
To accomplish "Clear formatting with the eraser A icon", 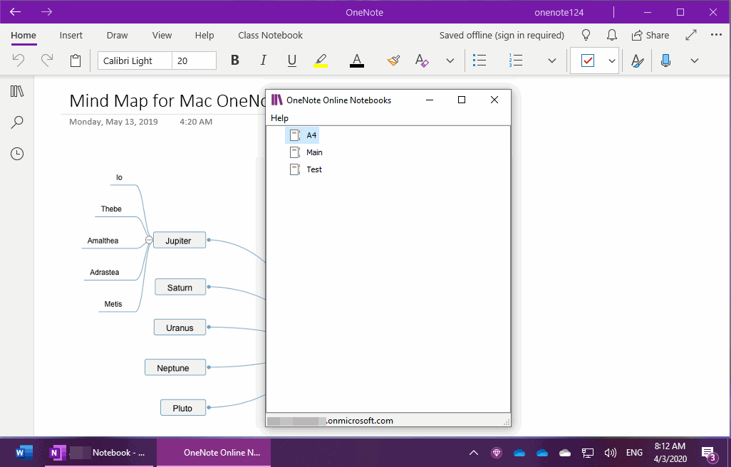I will tap(422, 61).
